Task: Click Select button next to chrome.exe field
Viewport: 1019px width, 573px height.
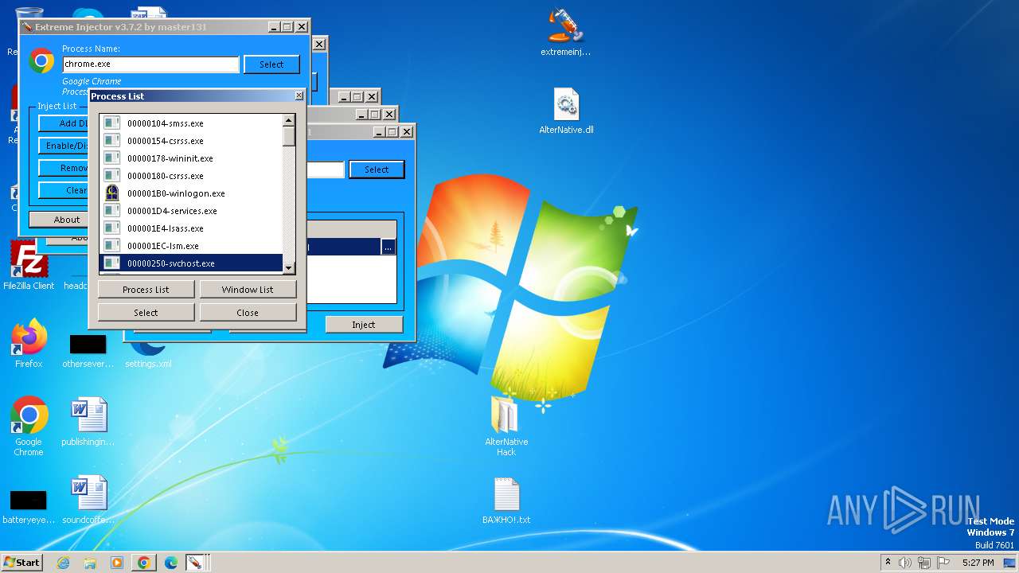Action: (x=271, y=64)
